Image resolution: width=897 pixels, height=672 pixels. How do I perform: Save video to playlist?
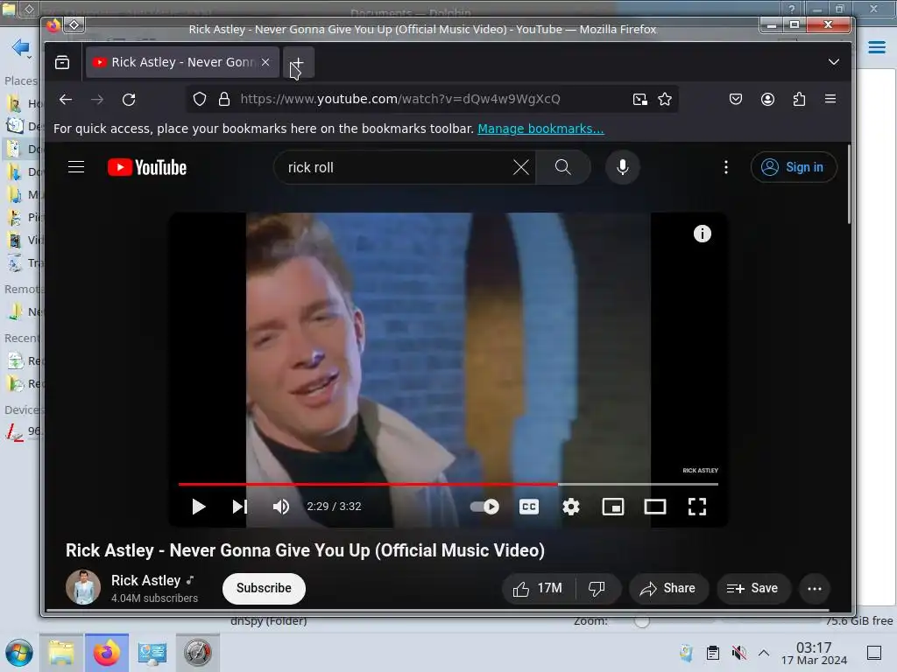[752, 589]
